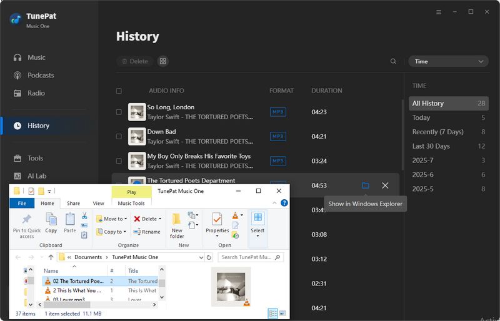Open the search icon in History
Screen dimensions: 500x321
393,61
